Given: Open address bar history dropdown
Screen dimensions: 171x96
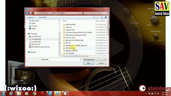Looking at the screenshot, I should tap(78, 13).
